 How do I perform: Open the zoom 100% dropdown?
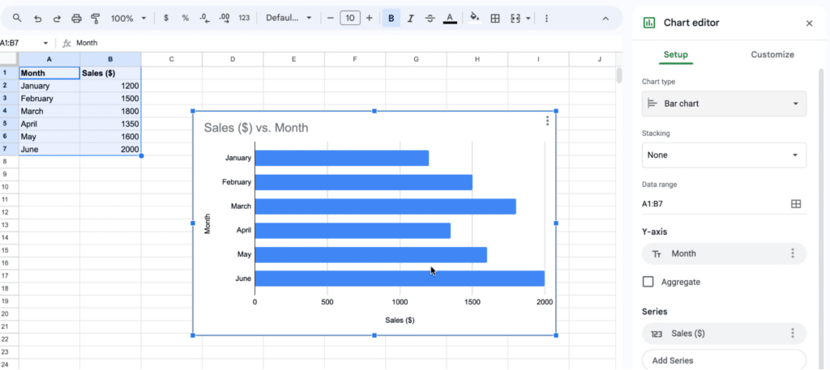(x=128, y=18)
